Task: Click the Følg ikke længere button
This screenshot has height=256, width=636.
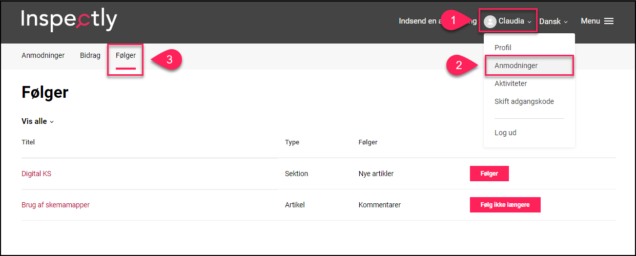Action: coord(505,205)
